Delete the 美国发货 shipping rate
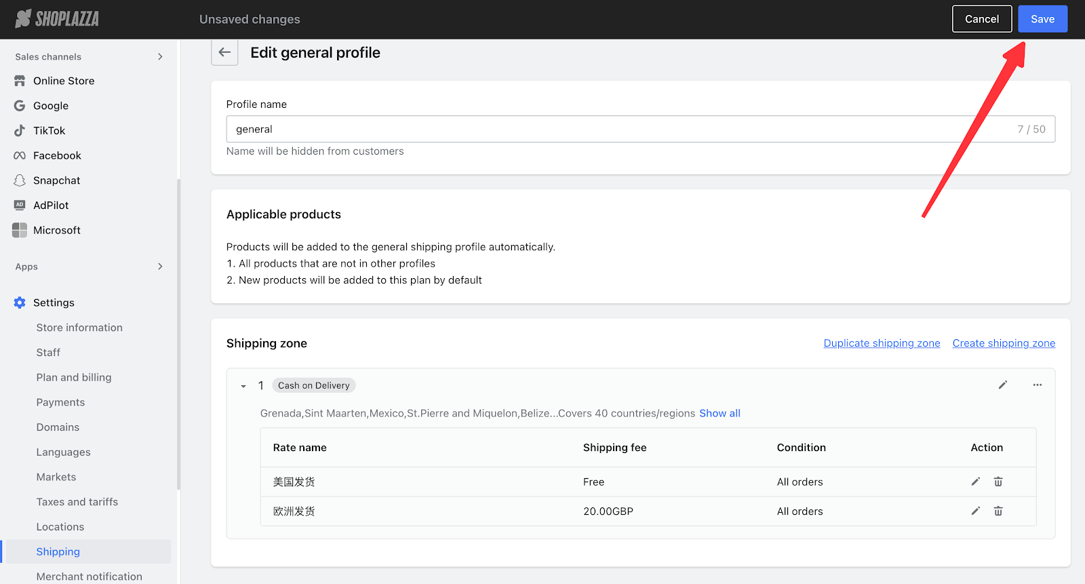Viewport: 1085px width, 584px height. [x=998, y=482]
